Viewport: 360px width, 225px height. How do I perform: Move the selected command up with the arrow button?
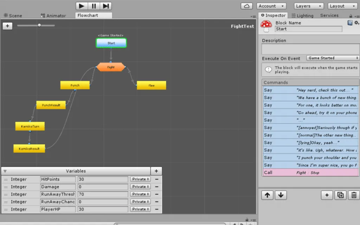[x=267, y=195]
